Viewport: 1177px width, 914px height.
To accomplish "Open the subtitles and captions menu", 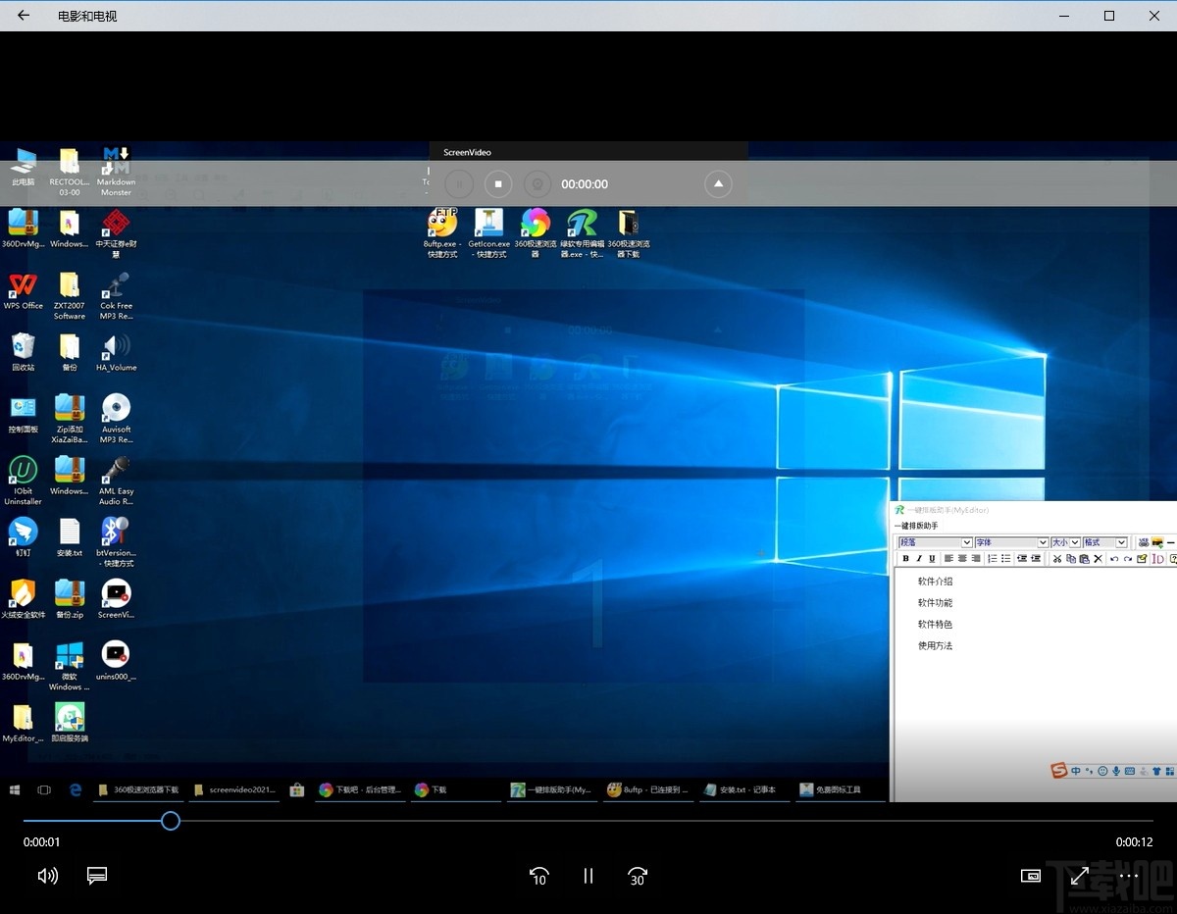I will coord(96,876).
